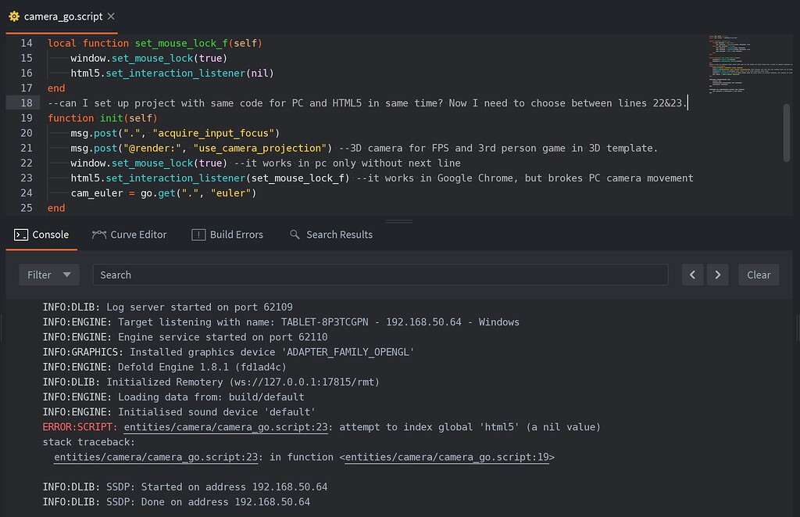Screen dimensions: 800x517
Task: Click line number 18 in the code editor
Action: [x=26, y=102]
